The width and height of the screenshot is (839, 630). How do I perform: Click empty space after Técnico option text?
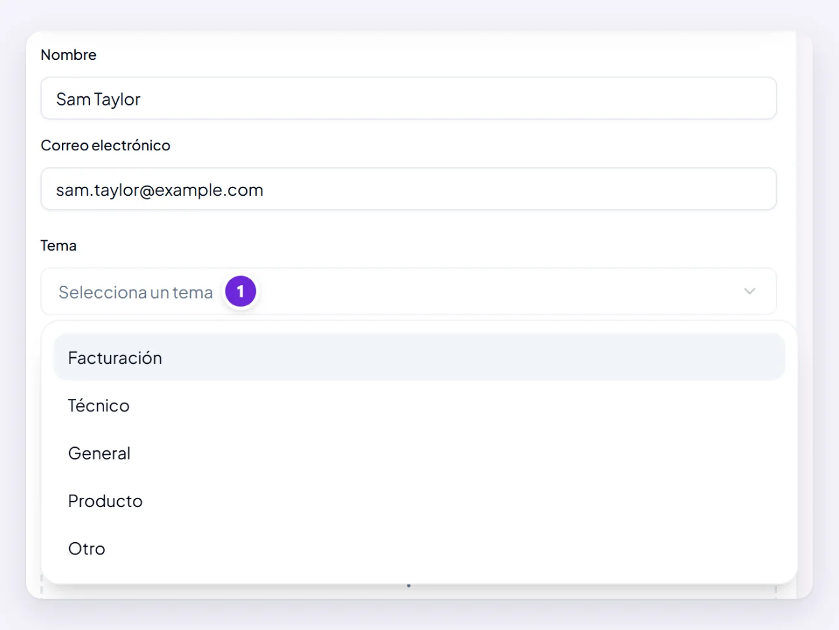(456, 405)
